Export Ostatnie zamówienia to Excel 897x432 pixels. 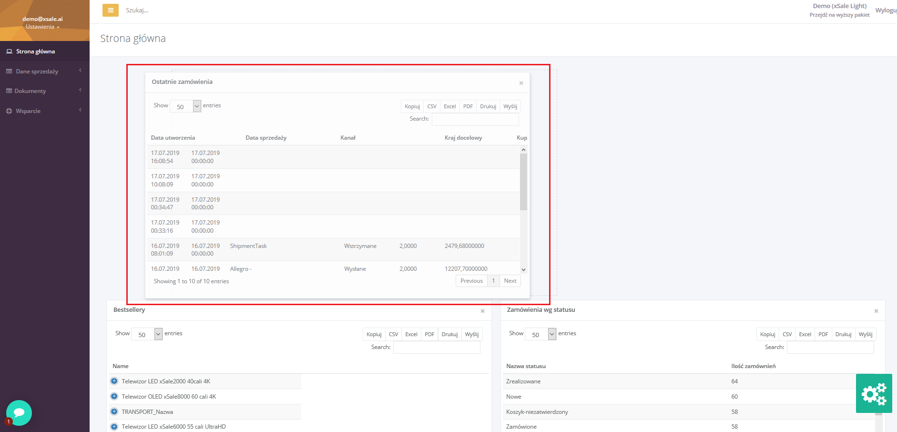click(x=449, y=106)
